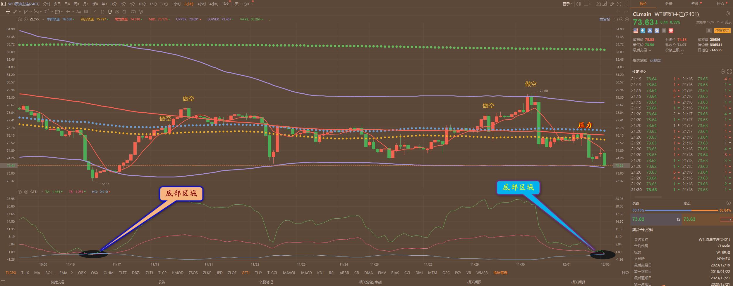This screenshot has width=733, height=286.
Task: Delete drawings with the trash icon
Action: point(124,12)
